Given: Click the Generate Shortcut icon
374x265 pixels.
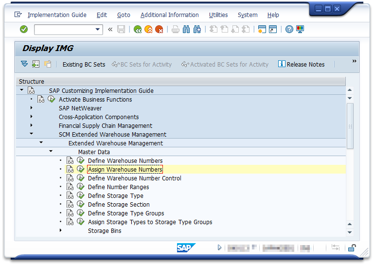Looking at the screenshot, I should pos(273,30).
